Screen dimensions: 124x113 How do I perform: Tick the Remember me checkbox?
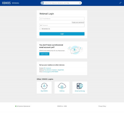tap(40, 29)
